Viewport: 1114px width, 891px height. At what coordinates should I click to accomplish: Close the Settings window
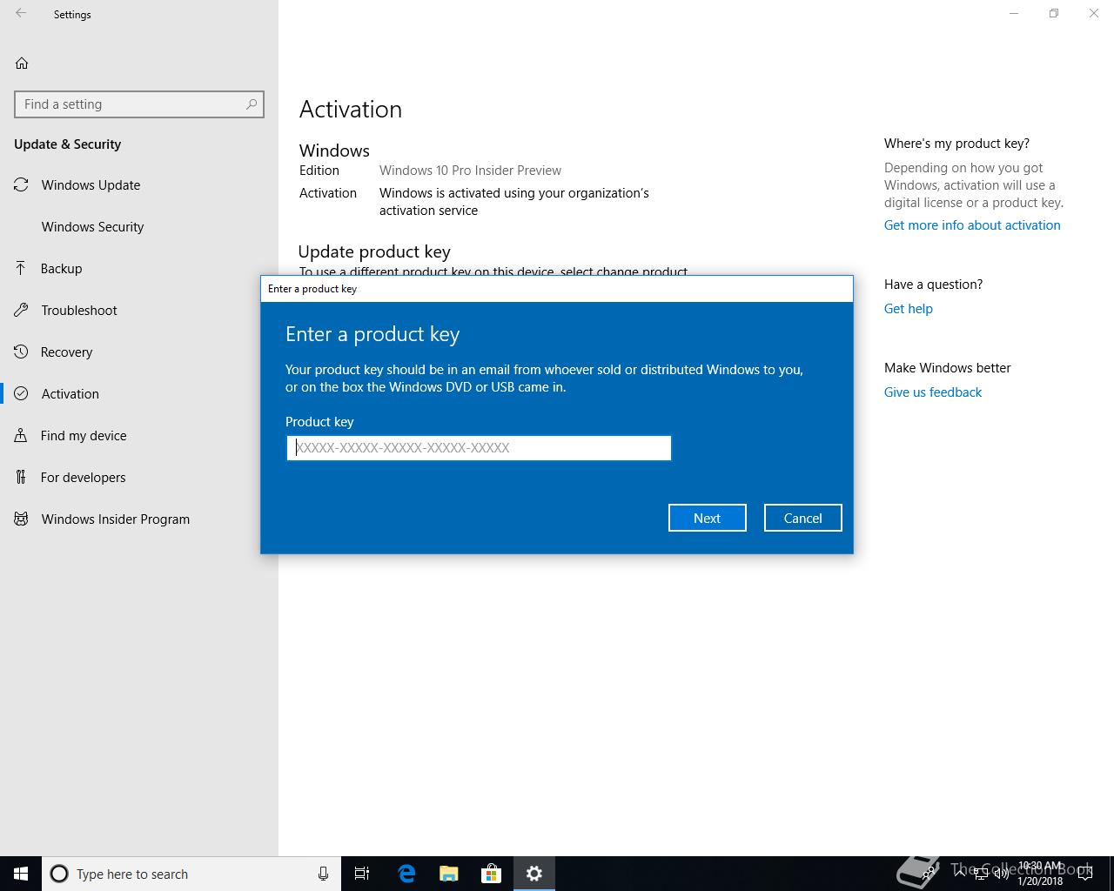click(1094, 14)
